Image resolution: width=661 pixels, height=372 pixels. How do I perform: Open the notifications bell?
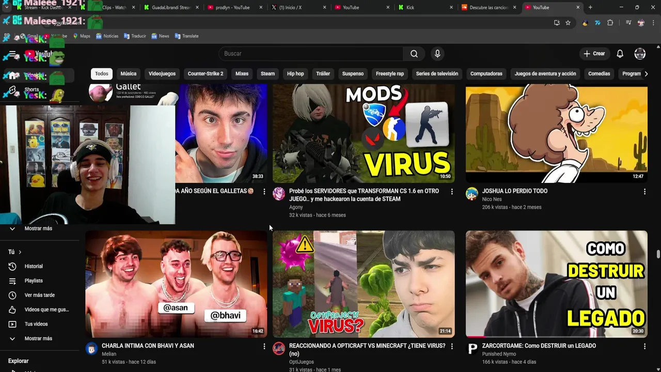click(620, 54)
